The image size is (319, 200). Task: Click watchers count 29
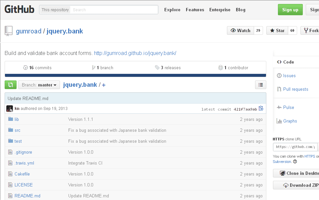(x=258, y=30)
